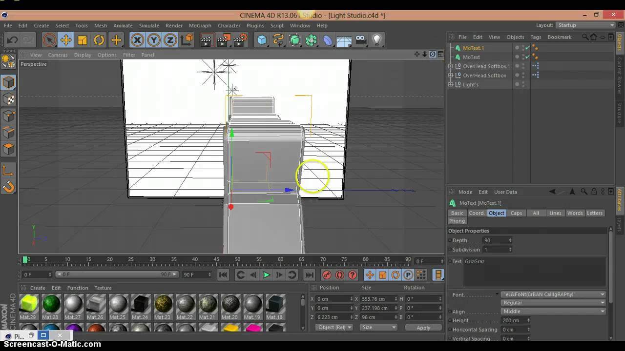Toggle MoText green enable checkmark
Screen dimensions: 625x351
click(x=527, y=57)
